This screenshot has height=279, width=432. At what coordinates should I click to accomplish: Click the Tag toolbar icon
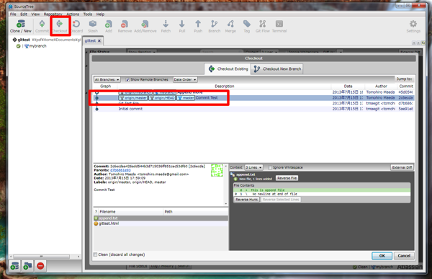click(x=246, y=26)
